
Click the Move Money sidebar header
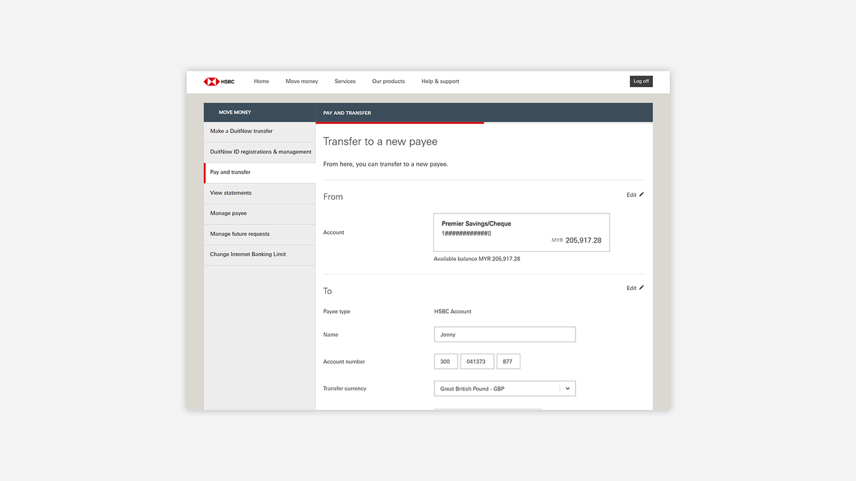(259, 112)
